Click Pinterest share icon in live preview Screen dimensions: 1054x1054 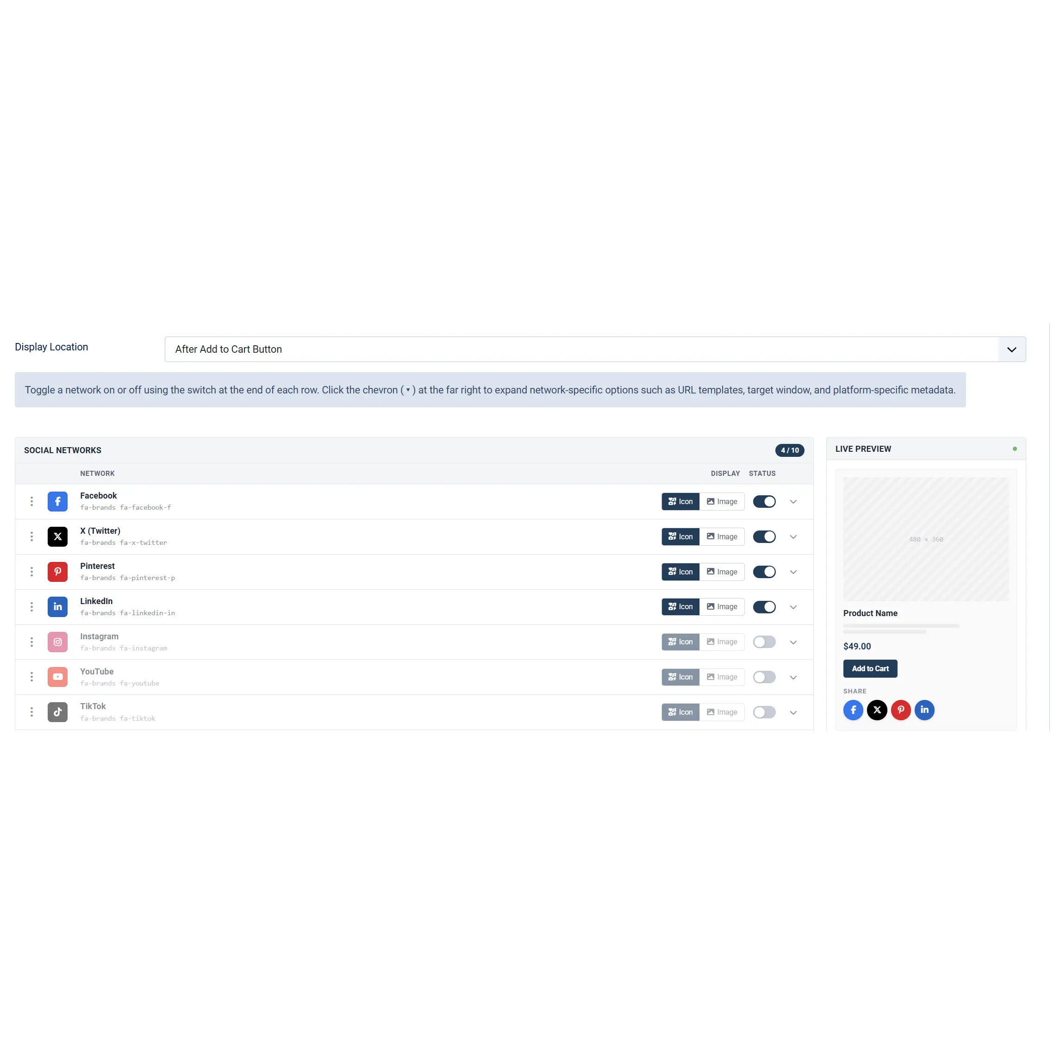point(901,710)
